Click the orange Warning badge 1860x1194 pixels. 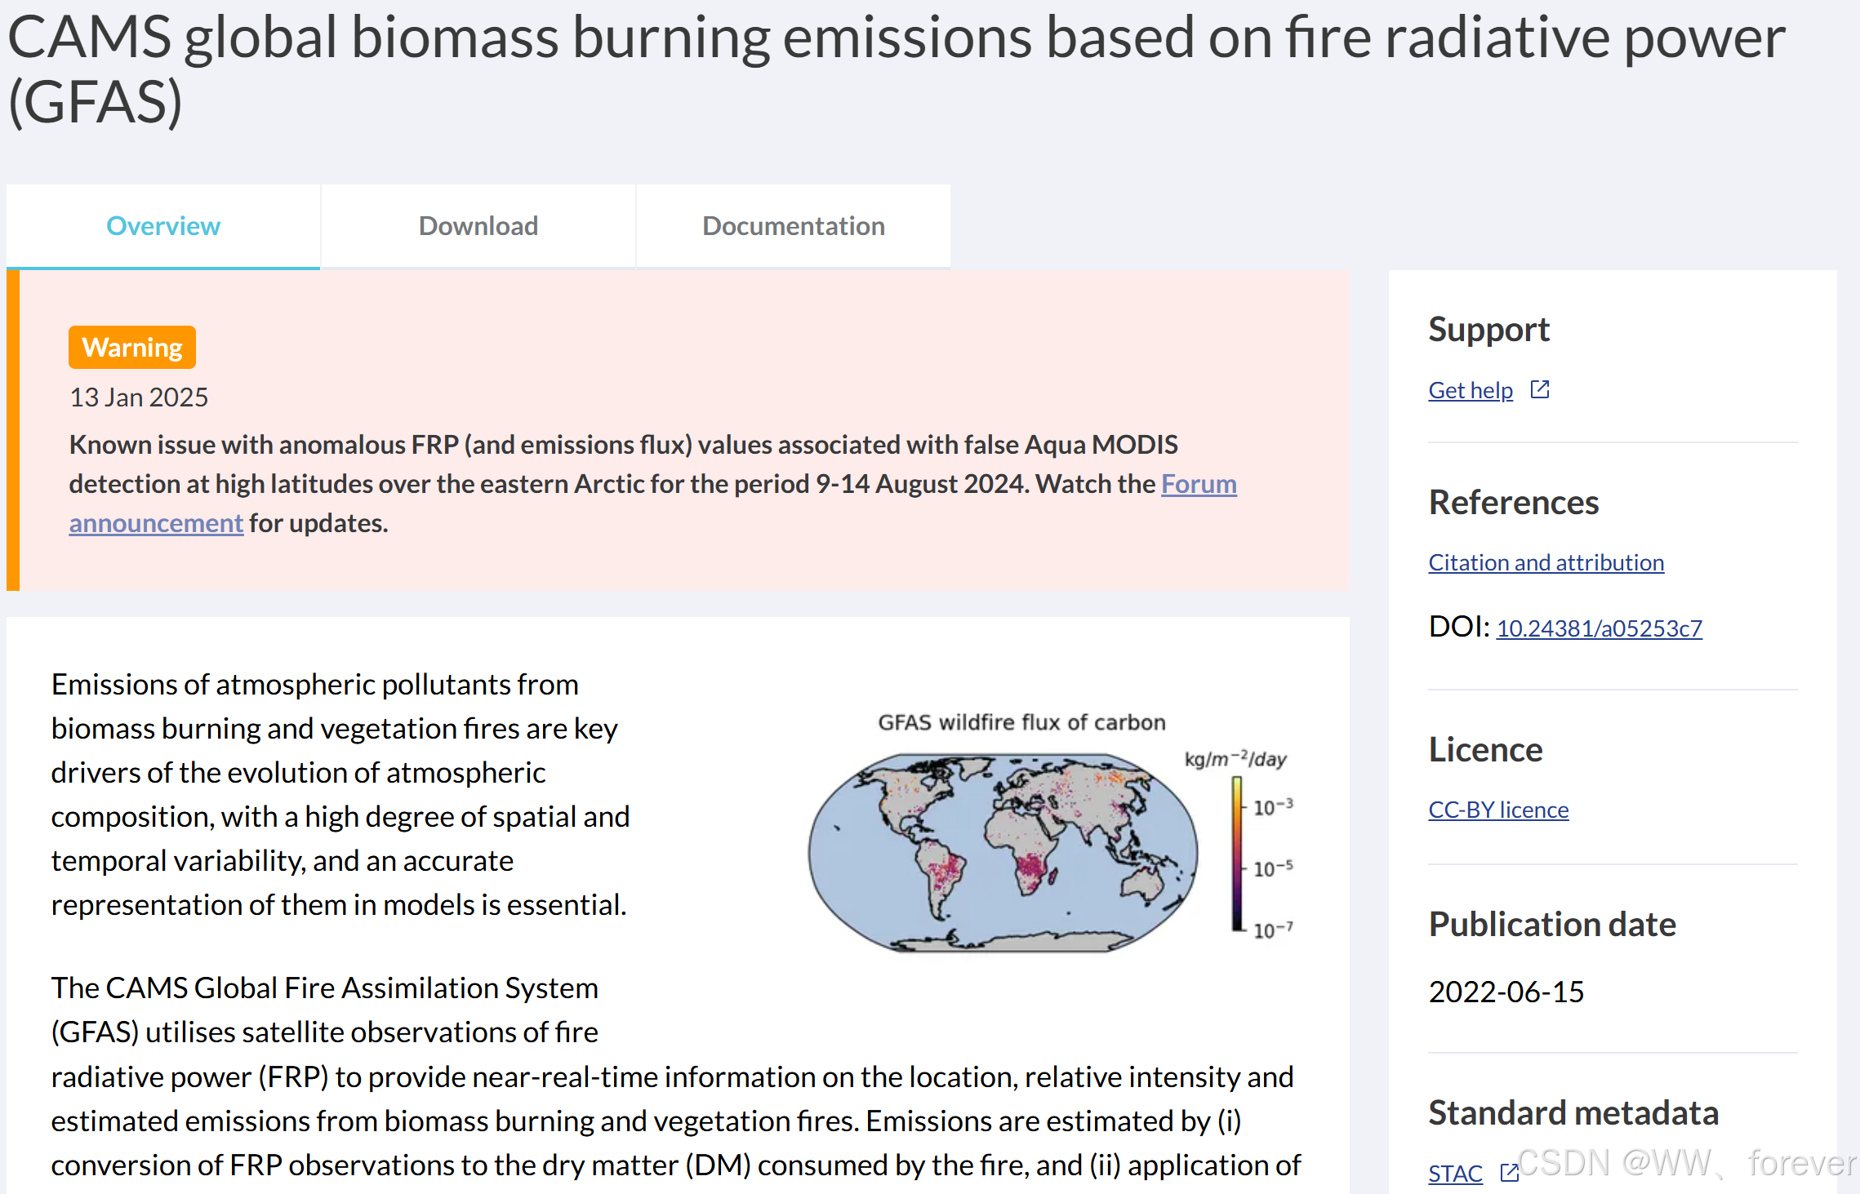[x=132, y=348]
